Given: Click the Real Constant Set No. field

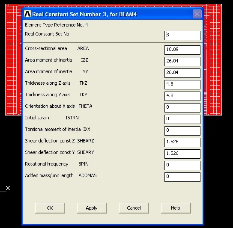Looking at the screenshot, I should coord(182,36).
